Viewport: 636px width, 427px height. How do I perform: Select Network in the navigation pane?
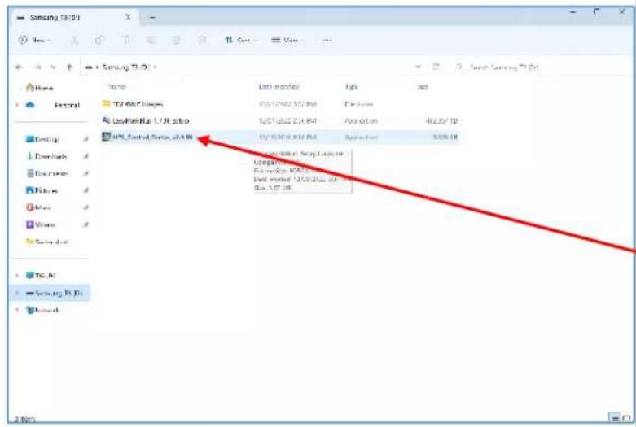tap(42, 311)
